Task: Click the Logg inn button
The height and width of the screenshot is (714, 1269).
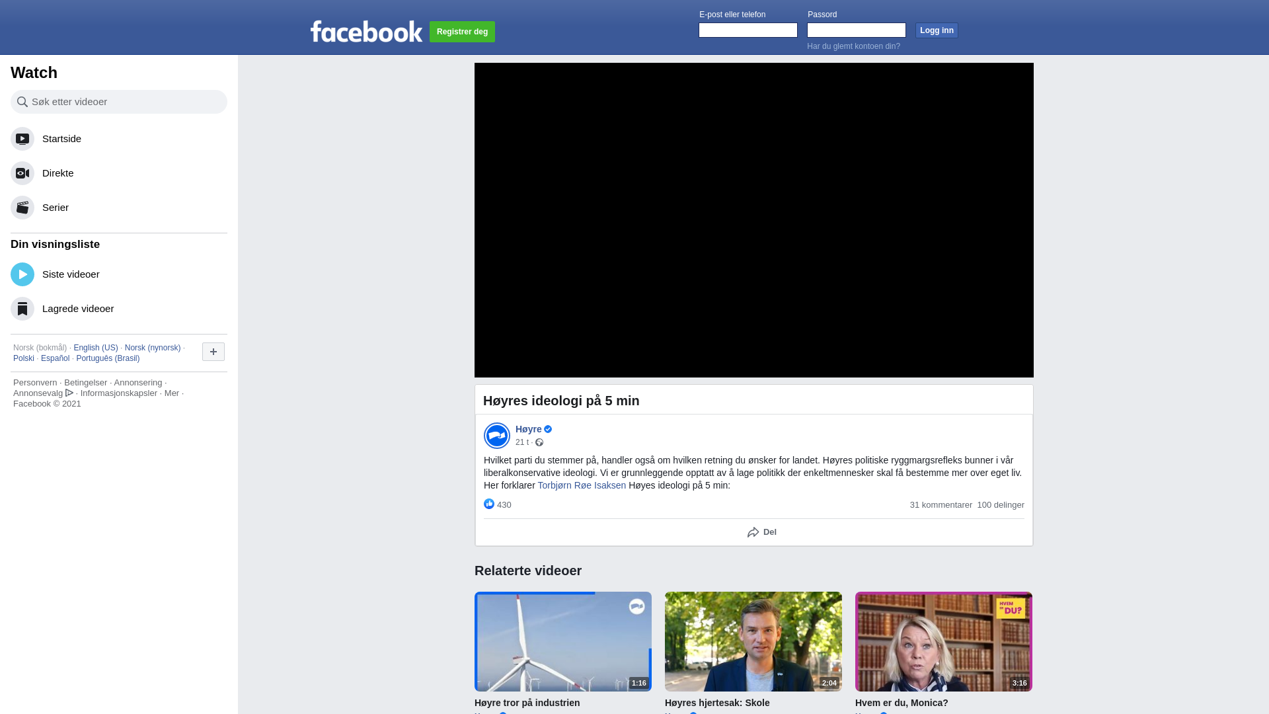Action: point(937,30)
